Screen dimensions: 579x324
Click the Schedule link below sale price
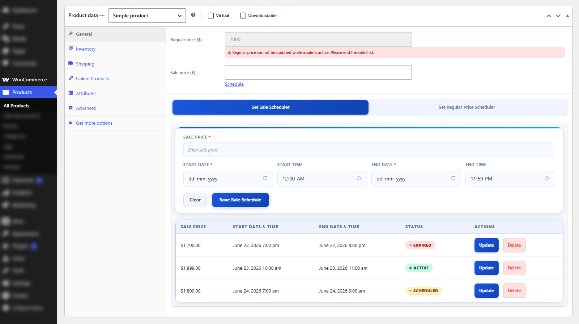[234, 84]
